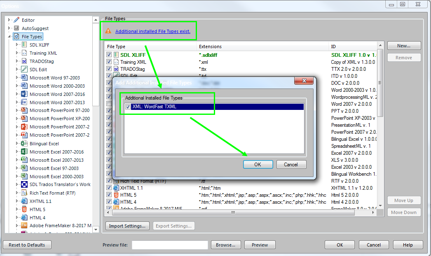Click the New... button
431x256 pixels.
[x=404, y=46]
